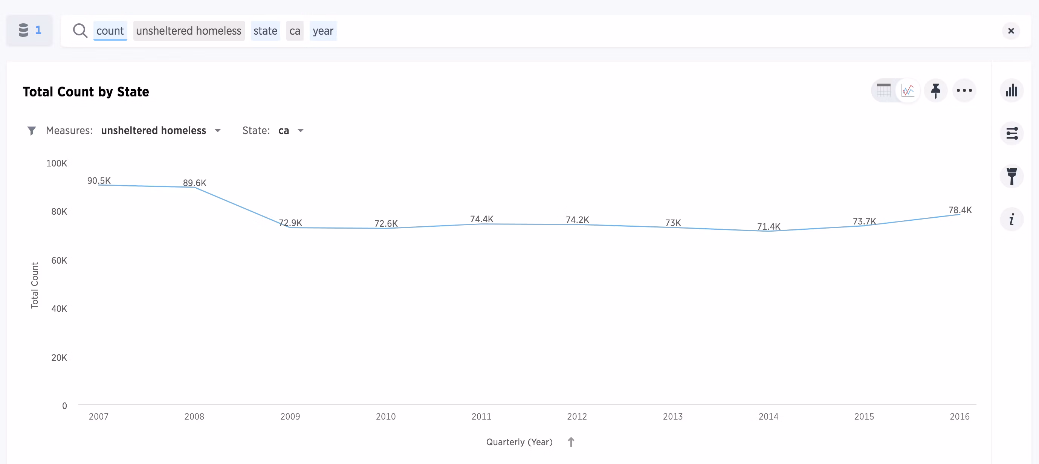This screenshot has width=1039, height=464.
Task: Click the filter funnel icon by Measures
Action: [x=32, y=131]
